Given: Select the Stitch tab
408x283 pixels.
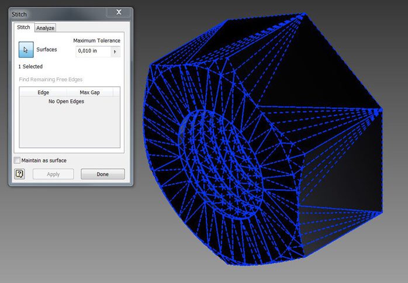Looking at the screenshot, I should [x=23, y=27].
